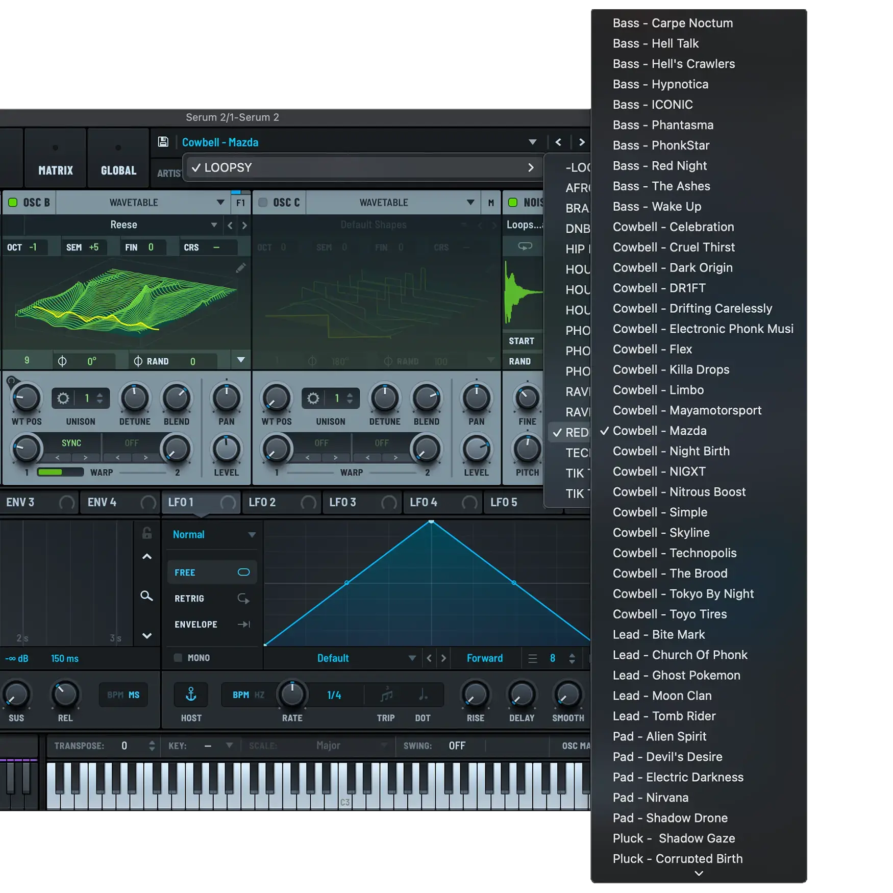Click the LFO host anchor icon
This screenshot has height=893, width=893.
pyautogui.click(x=191, y=694)
